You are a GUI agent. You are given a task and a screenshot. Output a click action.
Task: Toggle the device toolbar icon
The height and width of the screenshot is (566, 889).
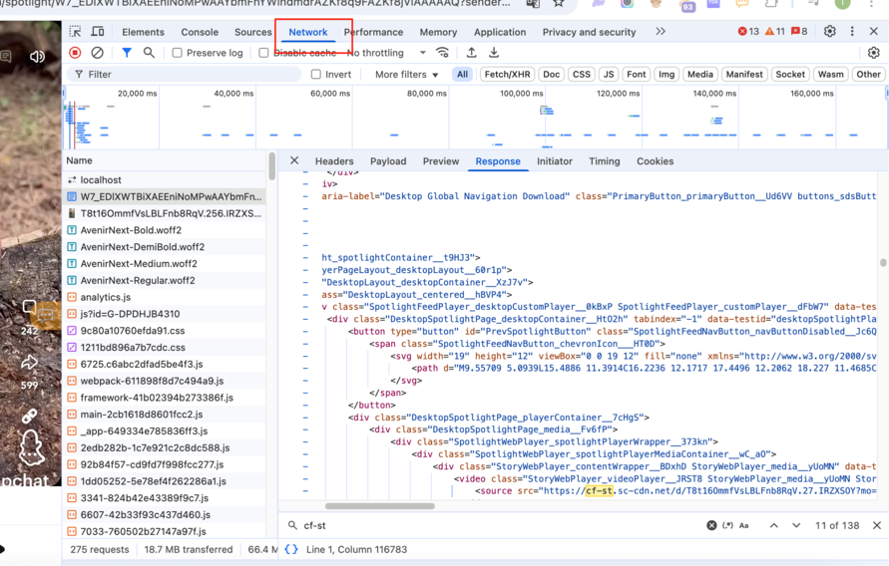point(98,32)
